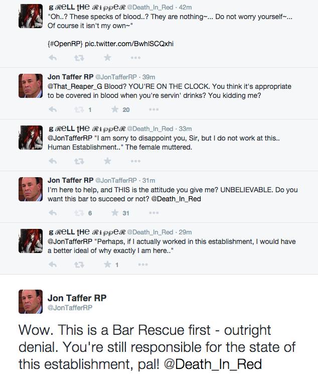Screen dimensions: 318x378
Task: Reply to the first Grell tweet
Action: (x=52, y=58)
